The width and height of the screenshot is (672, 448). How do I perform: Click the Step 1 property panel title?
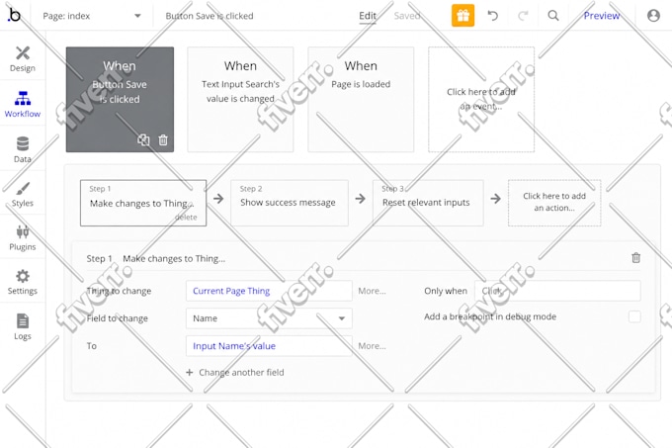[x=156, y=258]
